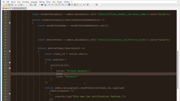Click the "default" icon string

coord(71,77)
